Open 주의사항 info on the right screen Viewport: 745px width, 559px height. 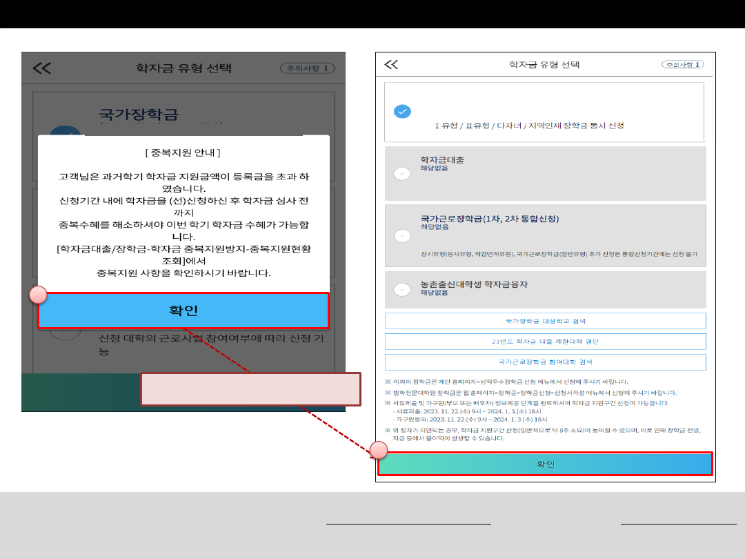682,64
